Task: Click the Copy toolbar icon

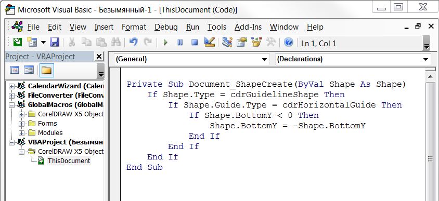Action: tap(86, 43)
